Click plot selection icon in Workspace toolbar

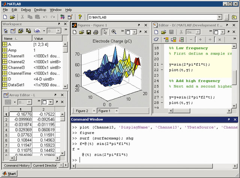coord(37,31)
